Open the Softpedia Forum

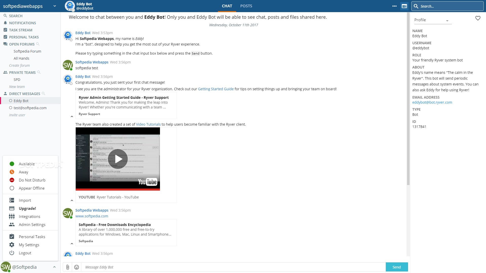27,51
